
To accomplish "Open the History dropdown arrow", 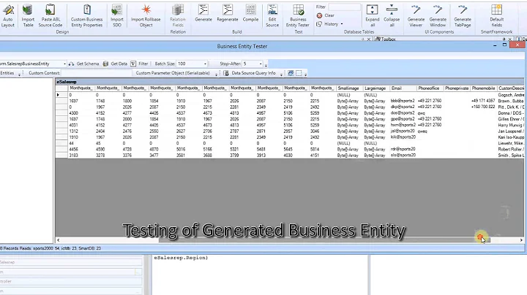I will pos(342,24).
